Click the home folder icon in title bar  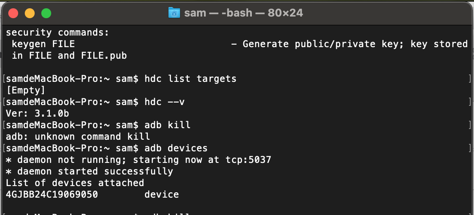[174, 13]
